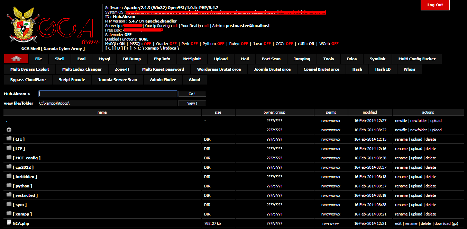This screenshot has height=229, width=467.
Task: Open the edit link for GCA.php
Action: tap(398, 223)
